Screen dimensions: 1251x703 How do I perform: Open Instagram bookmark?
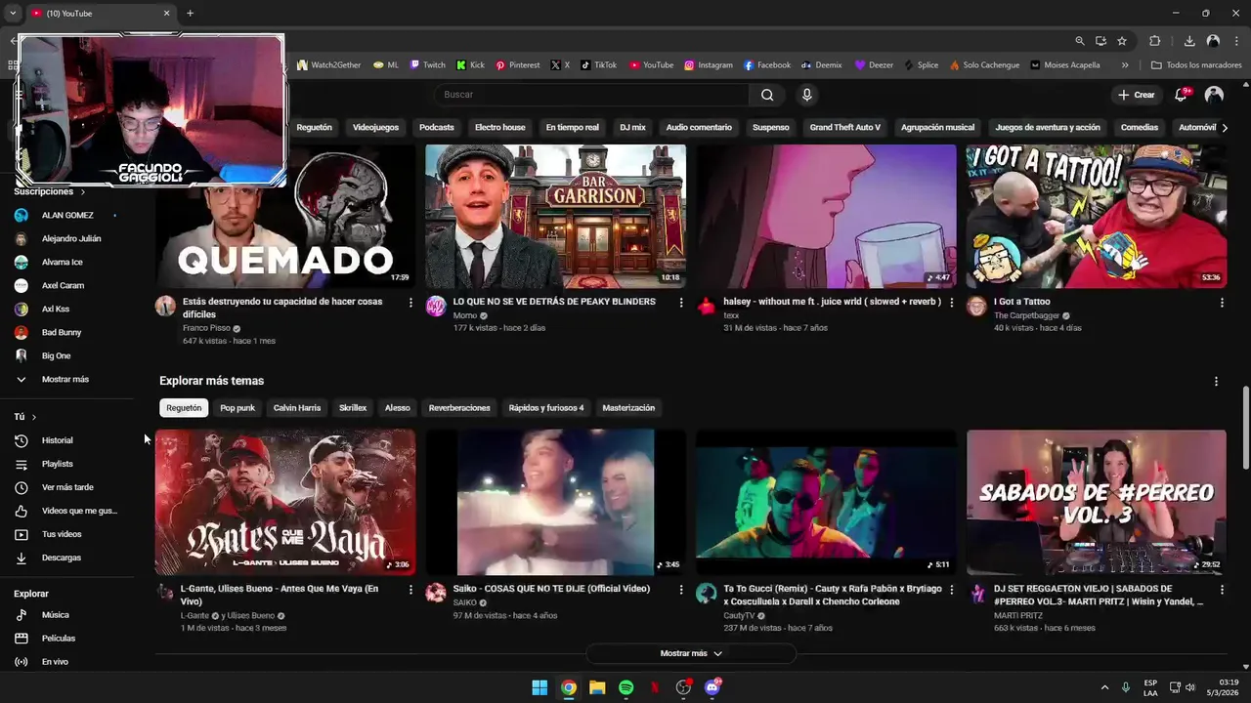pos(708,65)
